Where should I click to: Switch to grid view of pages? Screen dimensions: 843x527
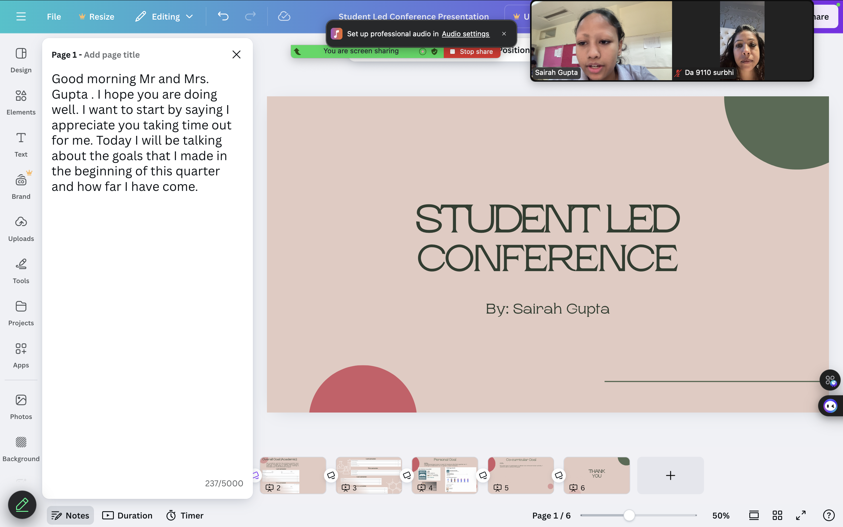point(777,515)
